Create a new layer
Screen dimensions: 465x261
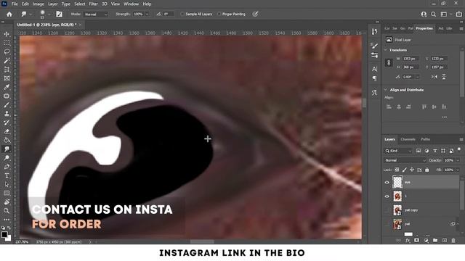pyautogui.click(x=444, y=240)
